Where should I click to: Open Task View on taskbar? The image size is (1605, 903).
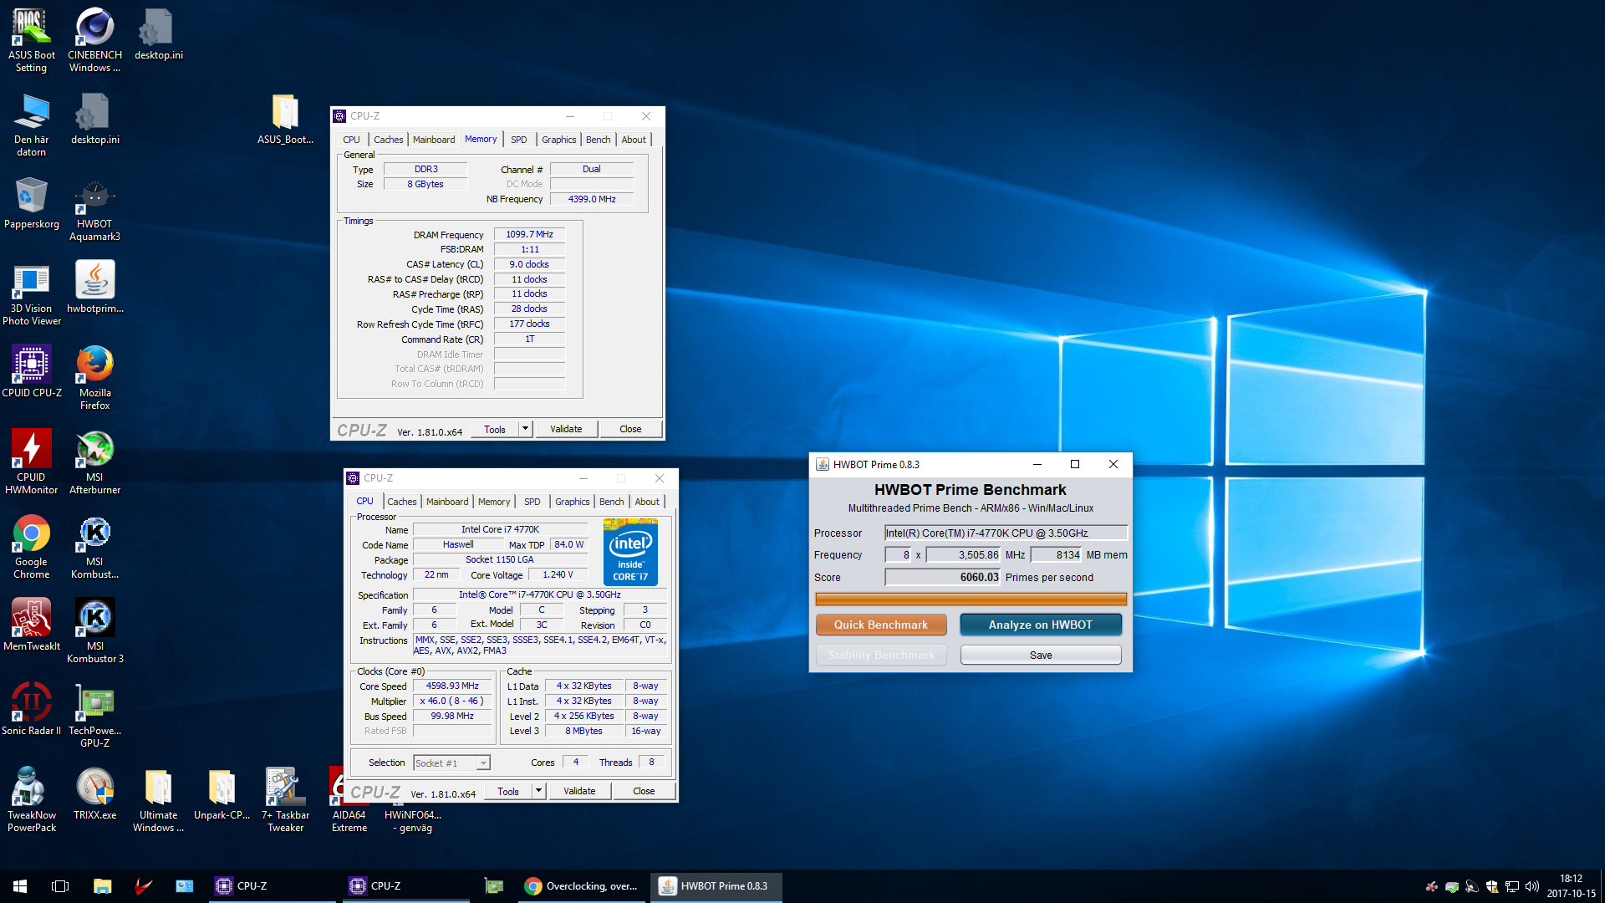coord(60,886)
